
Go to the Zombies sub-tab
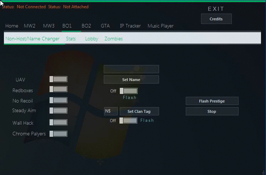pyautogui.click(x=113, y=39)
